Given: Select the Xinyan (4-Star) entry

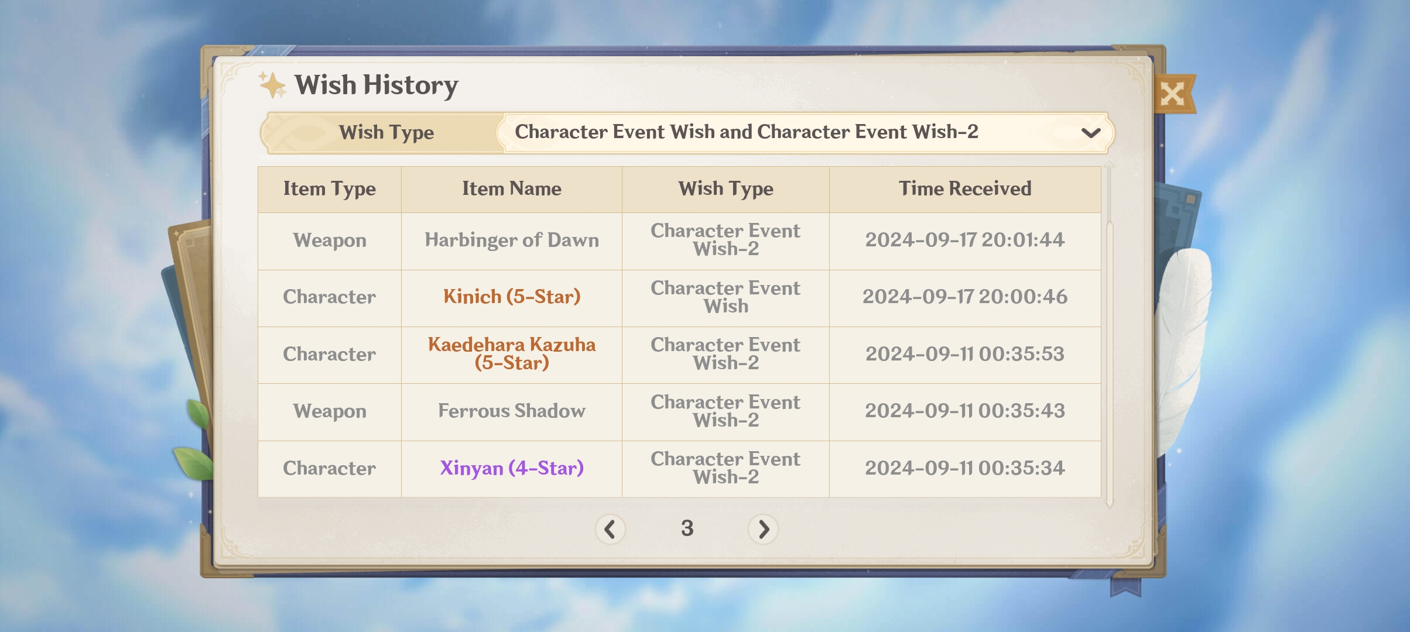Looking at the screenshot, I should pos(512,468).
